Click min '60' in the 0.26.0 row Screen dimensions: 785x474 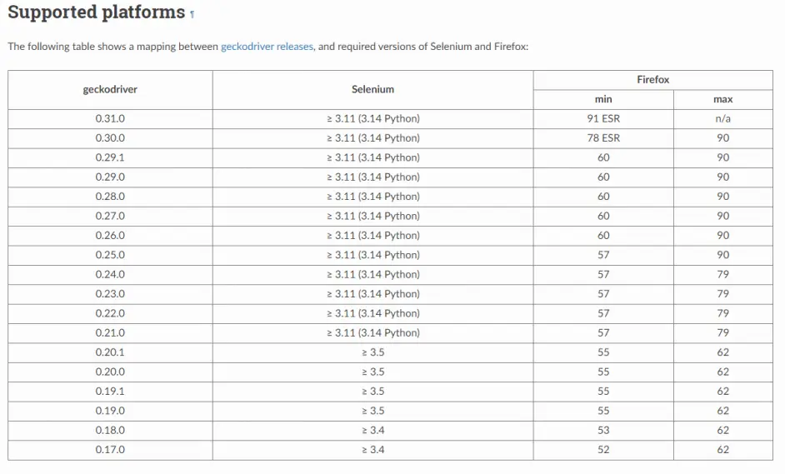(x=603, y=237)
